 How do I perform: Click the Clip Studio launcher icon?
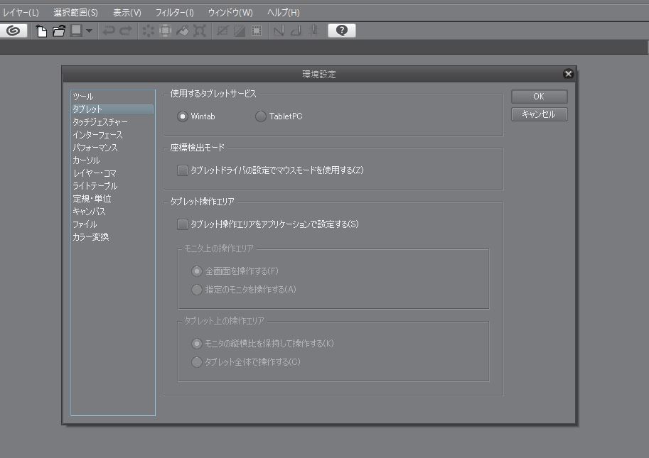[x=15, y=31]
